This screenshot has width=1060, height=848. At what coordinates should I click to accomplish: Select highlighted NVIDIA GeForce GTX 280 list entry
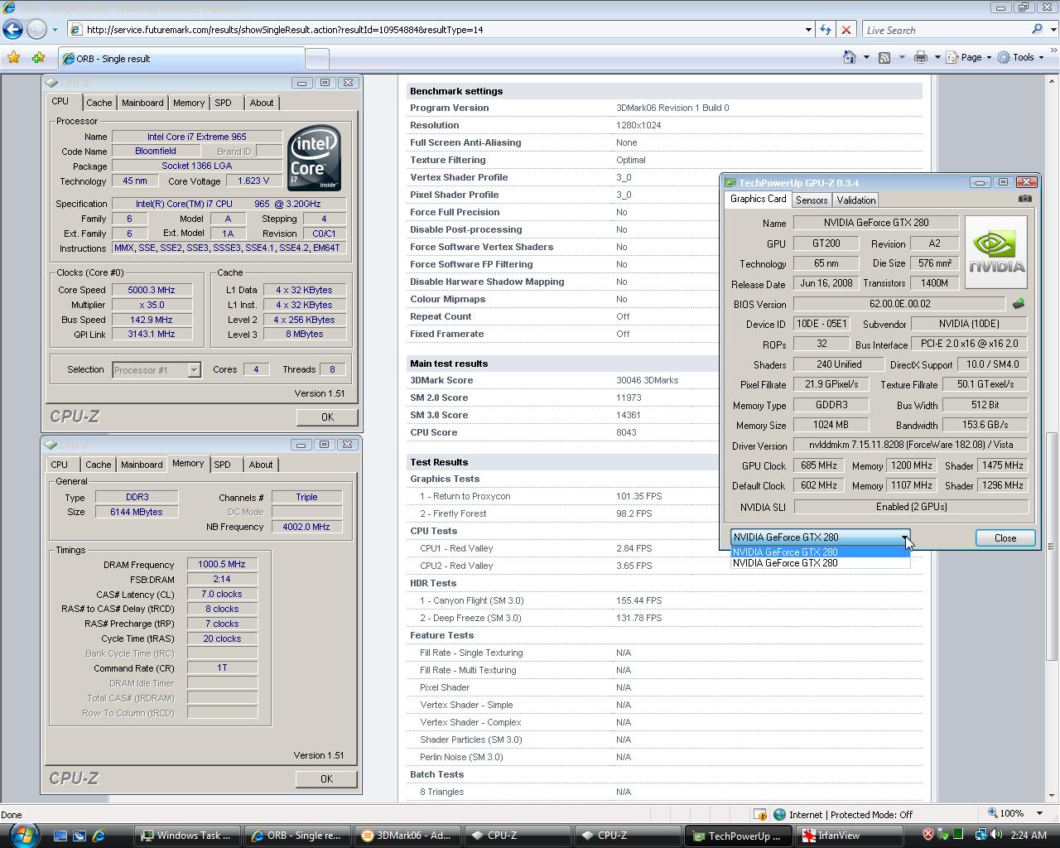click(x=820, y=552)
